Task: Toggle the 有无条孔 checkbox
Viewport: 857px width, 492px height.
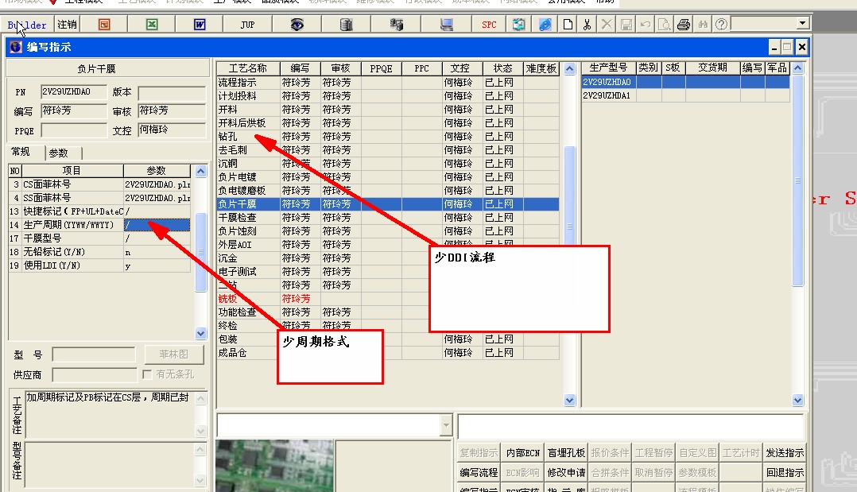Action: pyautogui.click(x=146, y=374)
